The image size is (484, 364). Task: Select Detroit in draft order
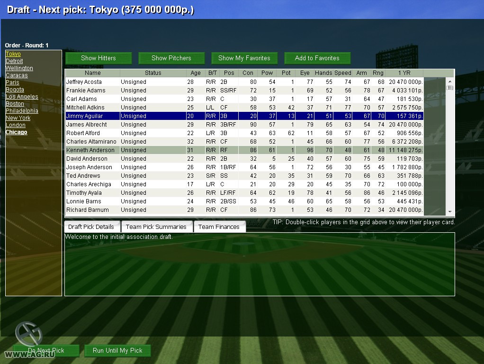click(14, 61)
